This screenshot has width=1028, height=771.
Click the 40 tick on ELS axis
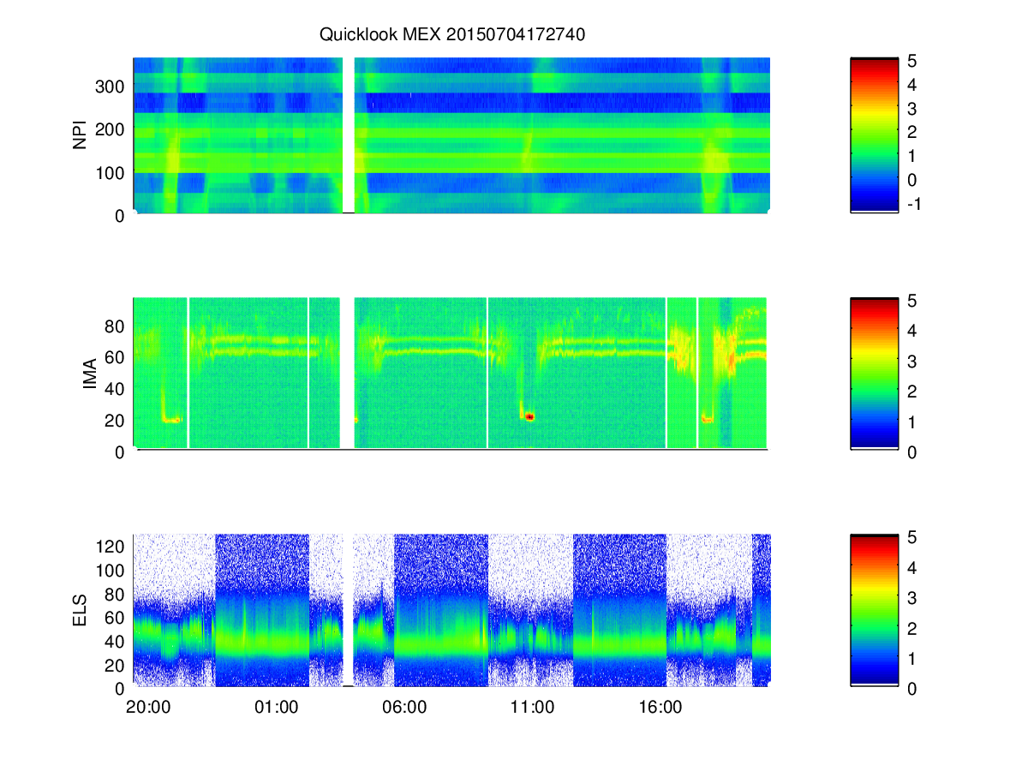tap(117, 641)
